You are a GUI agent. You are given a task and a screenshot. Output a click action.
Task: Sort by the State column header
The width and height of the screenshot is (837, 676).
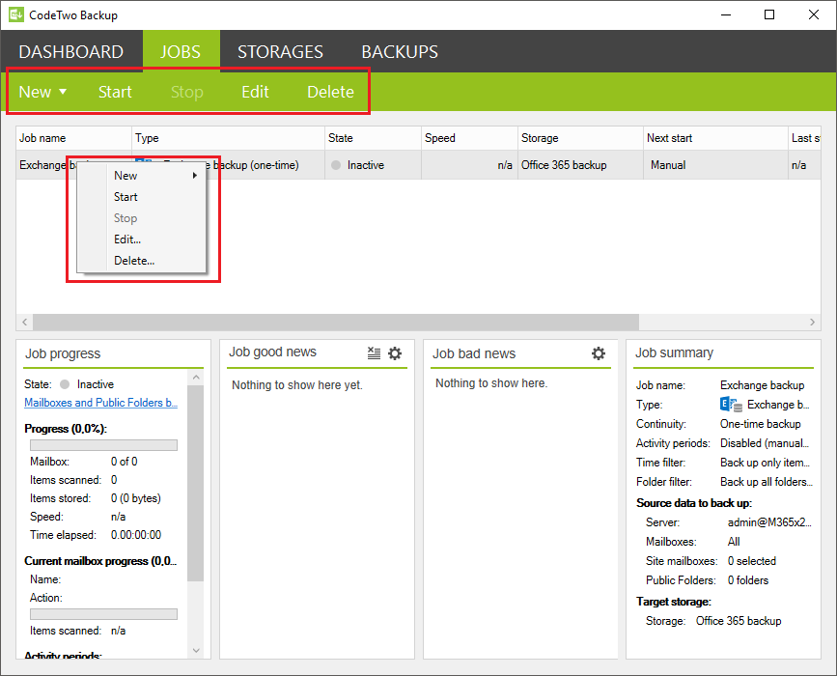[x=374, y=138]
